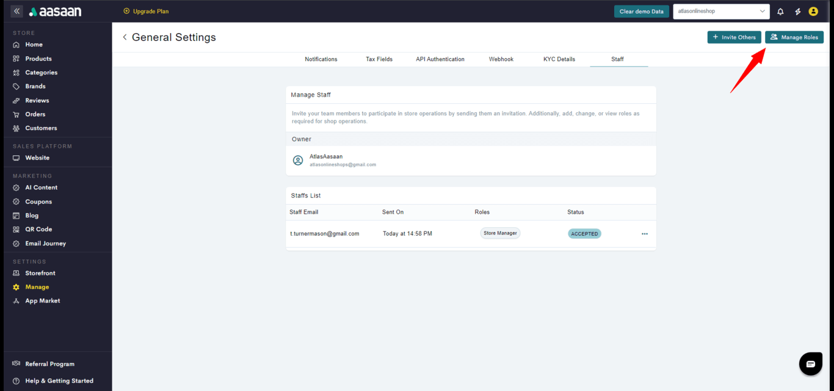Open the three-dot menu for t.turnermason@gmail.com

645,234
